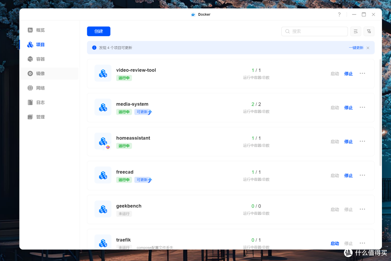Focus the 搜索 search field

315,31
